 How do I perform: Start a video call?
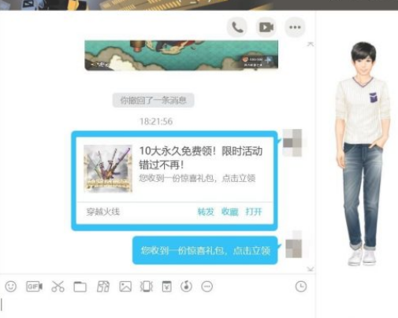pos(266,27)
